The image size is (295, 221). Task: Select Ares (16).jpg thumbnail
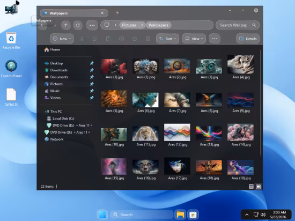click(x=146, y=170)
